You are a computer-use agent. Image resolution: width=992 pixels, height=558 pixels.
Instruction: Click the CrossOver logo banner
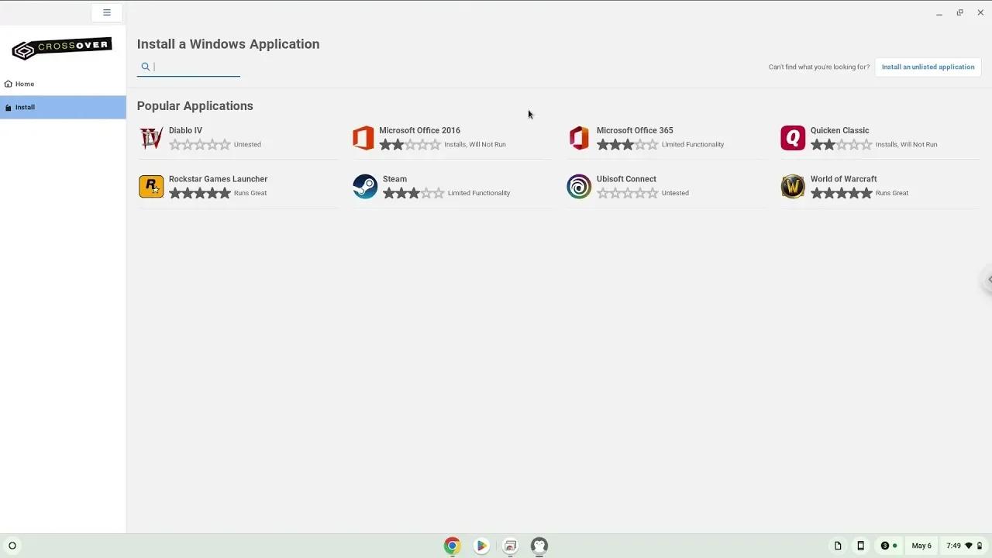pos(62,48)
